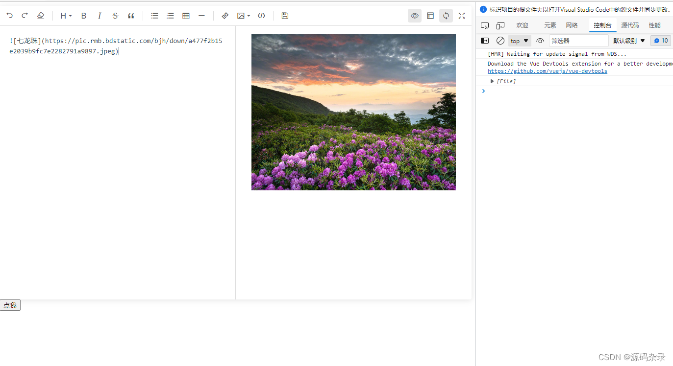Toggle device emulation in DevTools
Image resolution: width=673 pixels, height=366 pixels.
click(x=500, y=25)
